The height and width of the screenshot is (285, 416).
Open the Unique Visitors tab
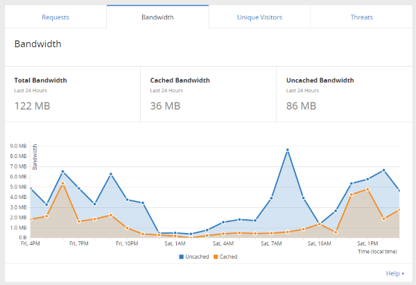[259, 17]
